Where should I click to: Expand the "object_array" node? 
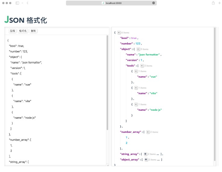[x=145, y=160]
